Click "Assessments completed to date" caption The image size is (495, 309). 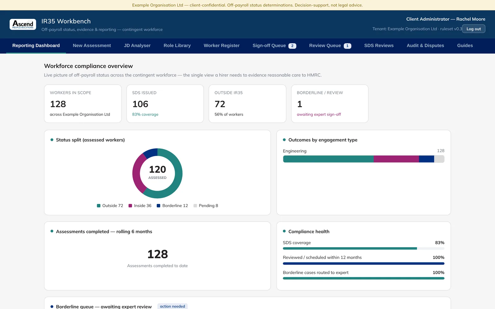157,266
